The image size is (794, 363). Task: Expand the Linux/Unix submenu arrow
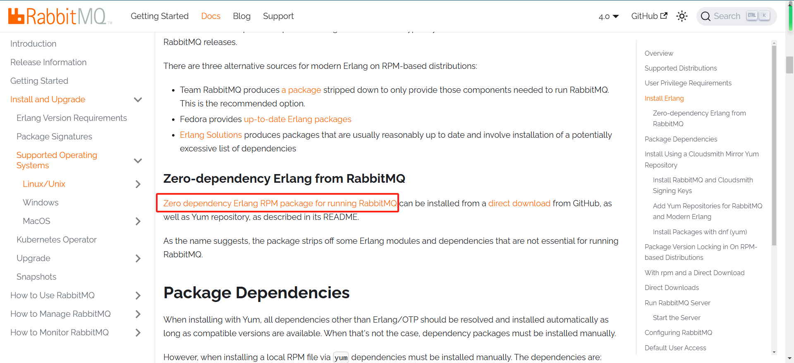click(138, 184)
